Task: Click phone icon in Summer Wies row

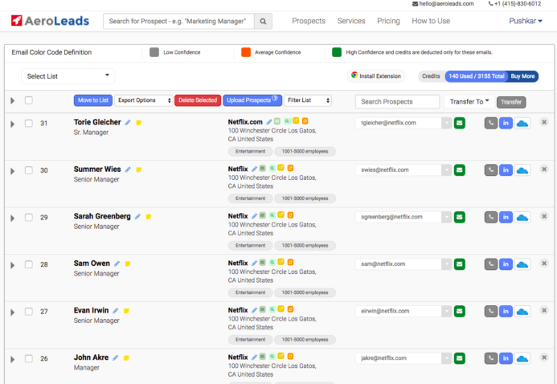Action: click(x=490, y=170)
